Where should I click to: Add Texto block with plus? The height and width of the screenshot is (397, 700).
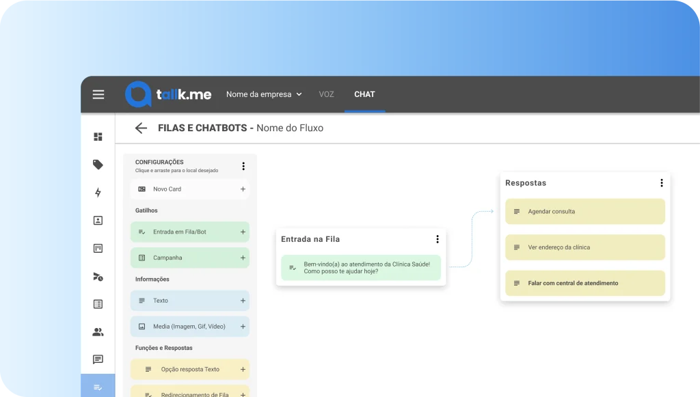coord(243,301)
